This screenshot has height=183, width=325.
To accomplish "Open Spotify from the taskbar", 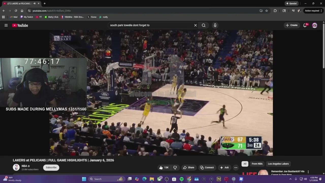I will click(182, 179).
